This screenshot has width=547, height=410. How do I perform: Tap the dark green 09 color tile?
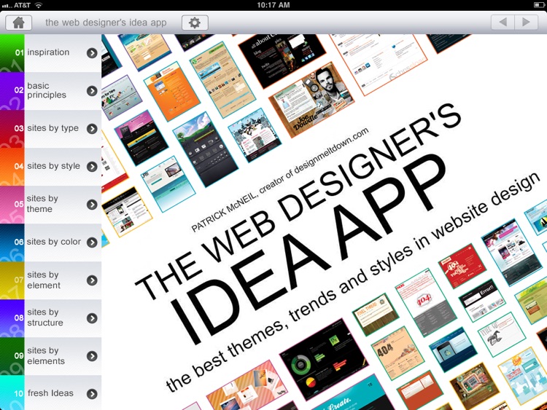pos(12,356)
